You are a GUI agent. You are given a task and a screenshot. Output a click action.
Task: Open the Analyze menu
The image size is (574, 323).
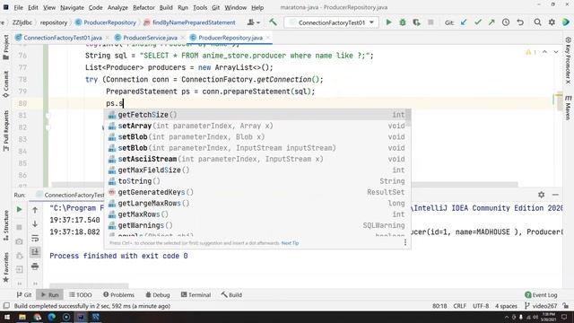pos(117,7)
